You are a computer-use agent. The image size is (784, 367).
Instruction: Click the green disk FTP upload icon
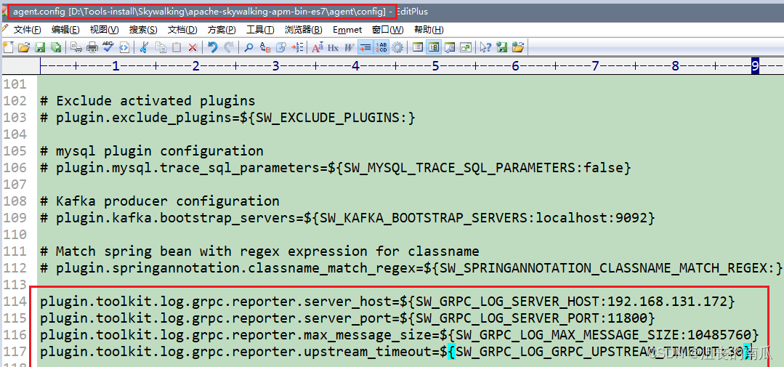[x=501, y=47]
